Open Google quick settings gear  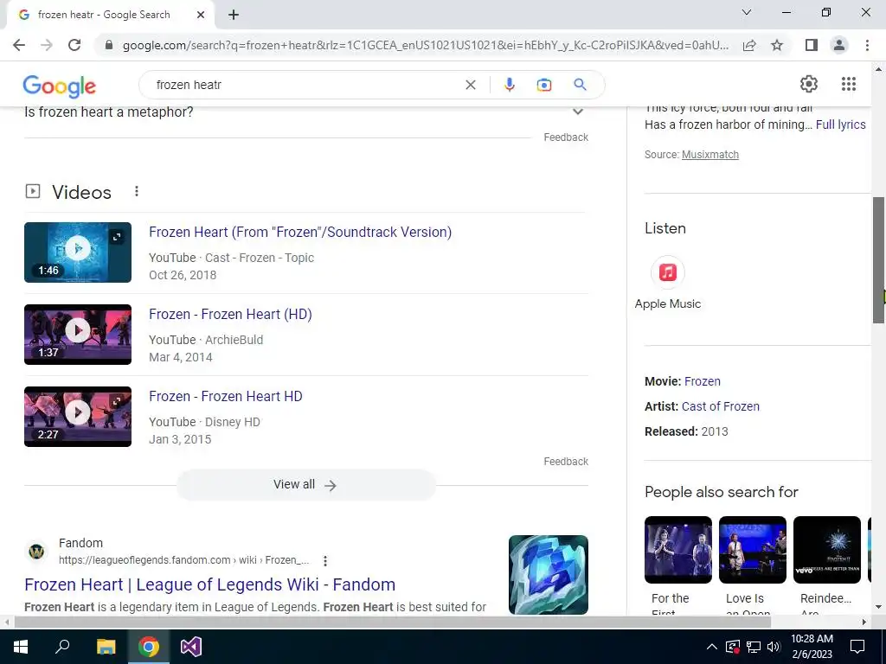(x=809, y=84)
